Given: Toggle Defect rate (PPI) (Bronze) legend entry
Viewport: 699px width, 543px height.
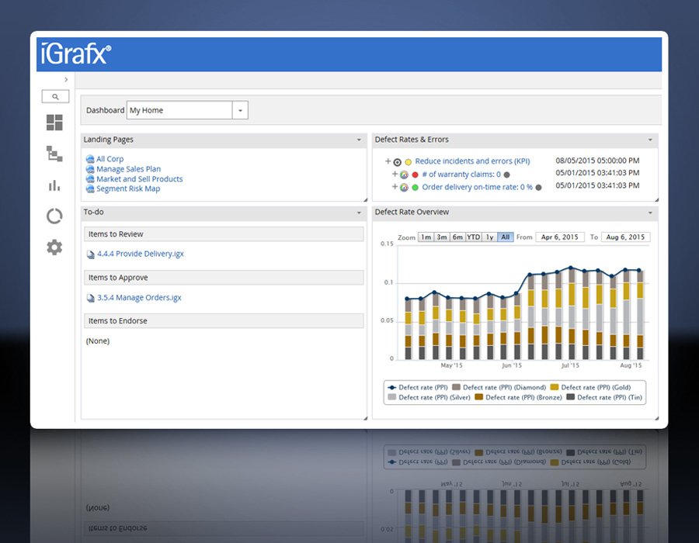Looking at the screenshot, I should tap(519, 397).
